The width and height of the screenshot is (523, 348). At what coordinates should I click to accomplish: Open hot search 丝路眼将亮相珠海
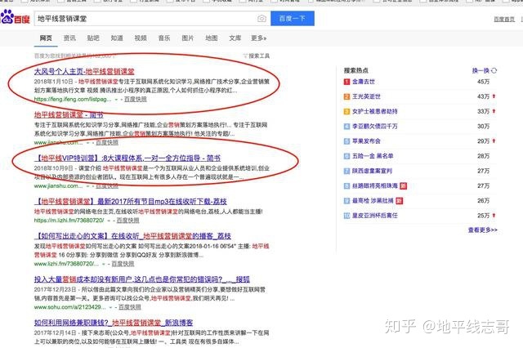point(375,186)
